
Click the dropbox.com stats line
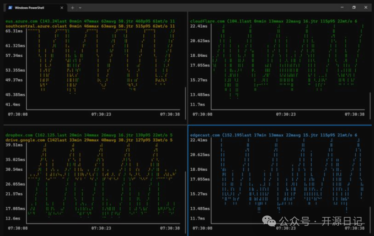click(x=89, y=135)
